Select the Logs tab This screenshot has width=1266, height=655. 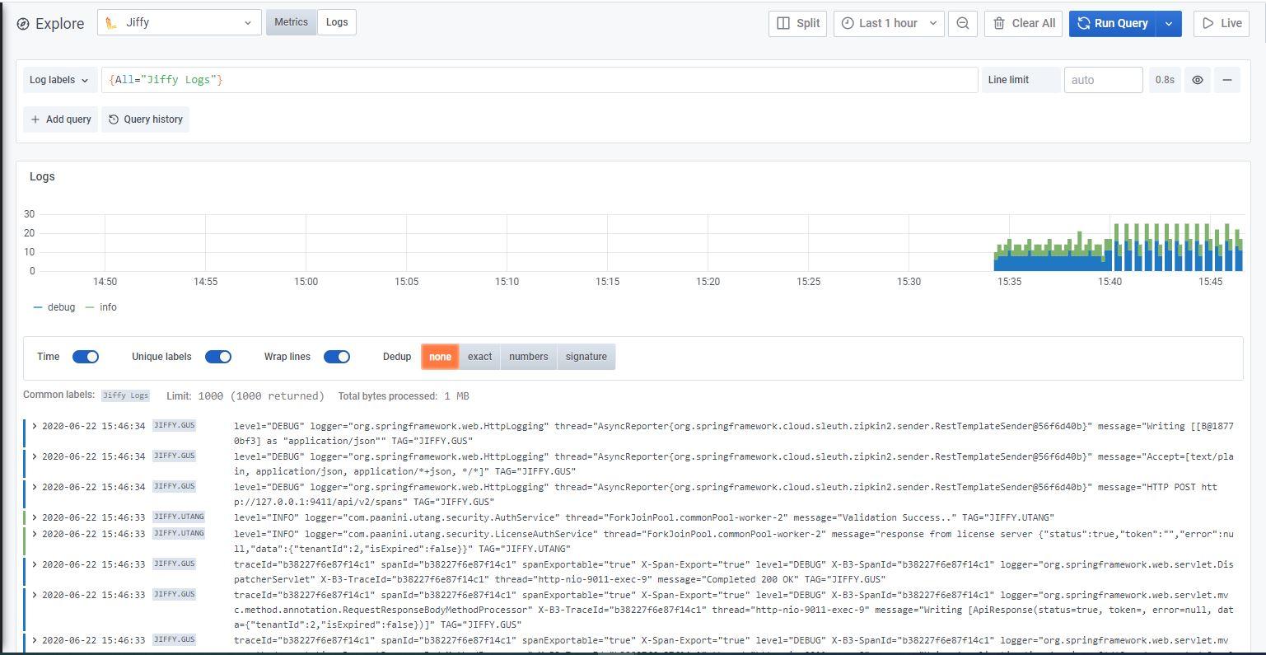pos(336,22)
